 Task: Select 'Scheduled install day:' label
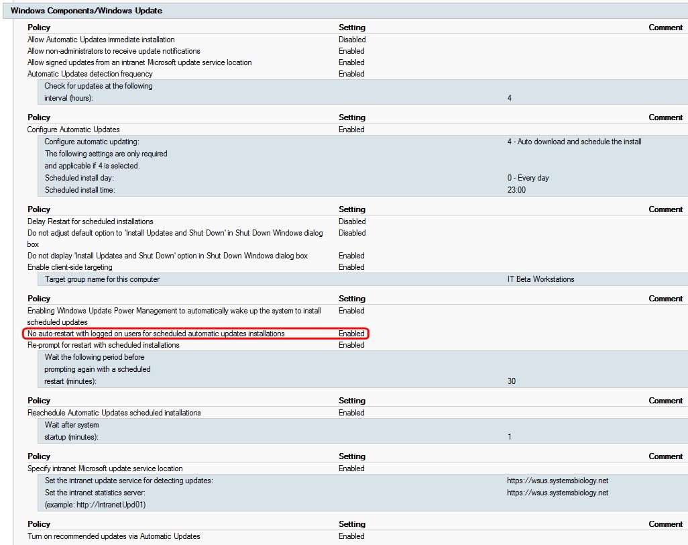tap(79, 178)
